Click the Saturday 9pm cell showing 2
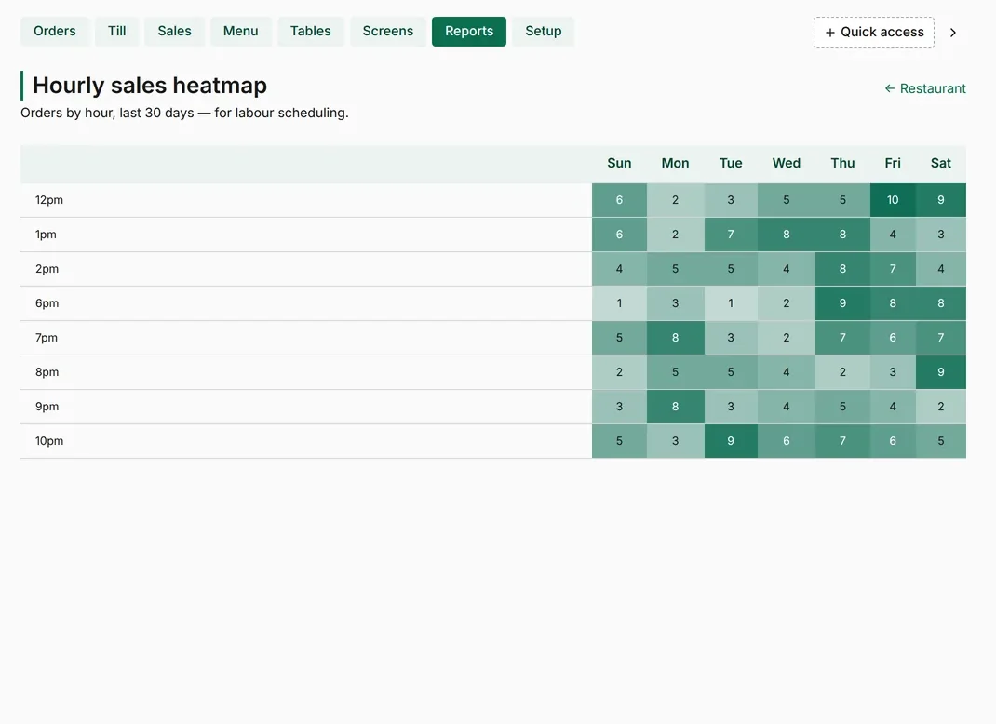The width and height of the screenshot is (996, 724). tap(941, 407)
